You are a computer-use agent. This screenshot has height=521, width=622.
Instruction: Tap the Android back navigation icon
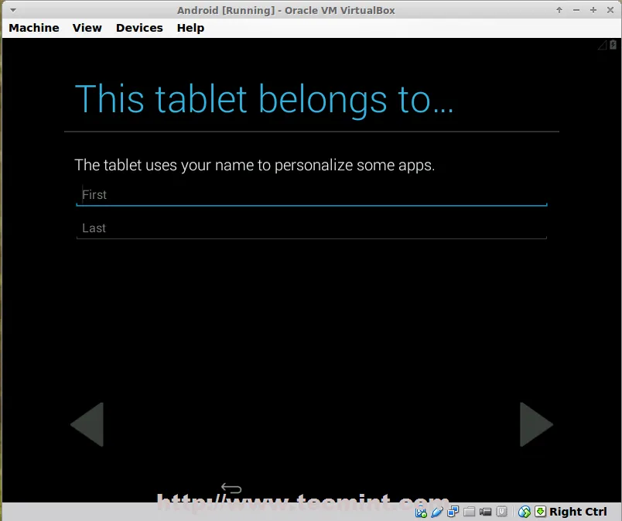[231, 488]
